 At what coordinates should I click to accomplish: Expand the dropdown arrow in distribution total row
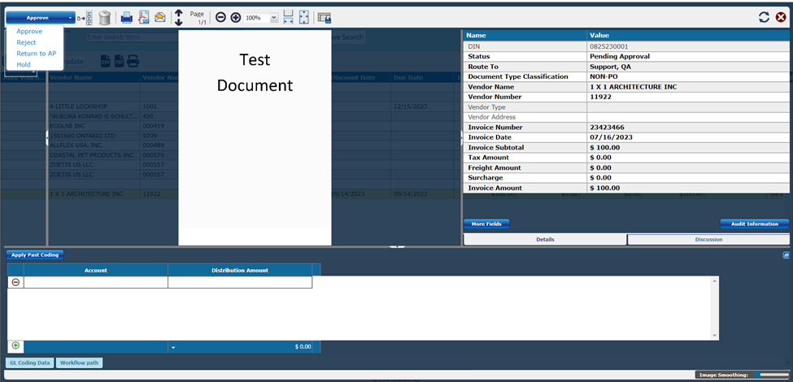click(173, 347)
